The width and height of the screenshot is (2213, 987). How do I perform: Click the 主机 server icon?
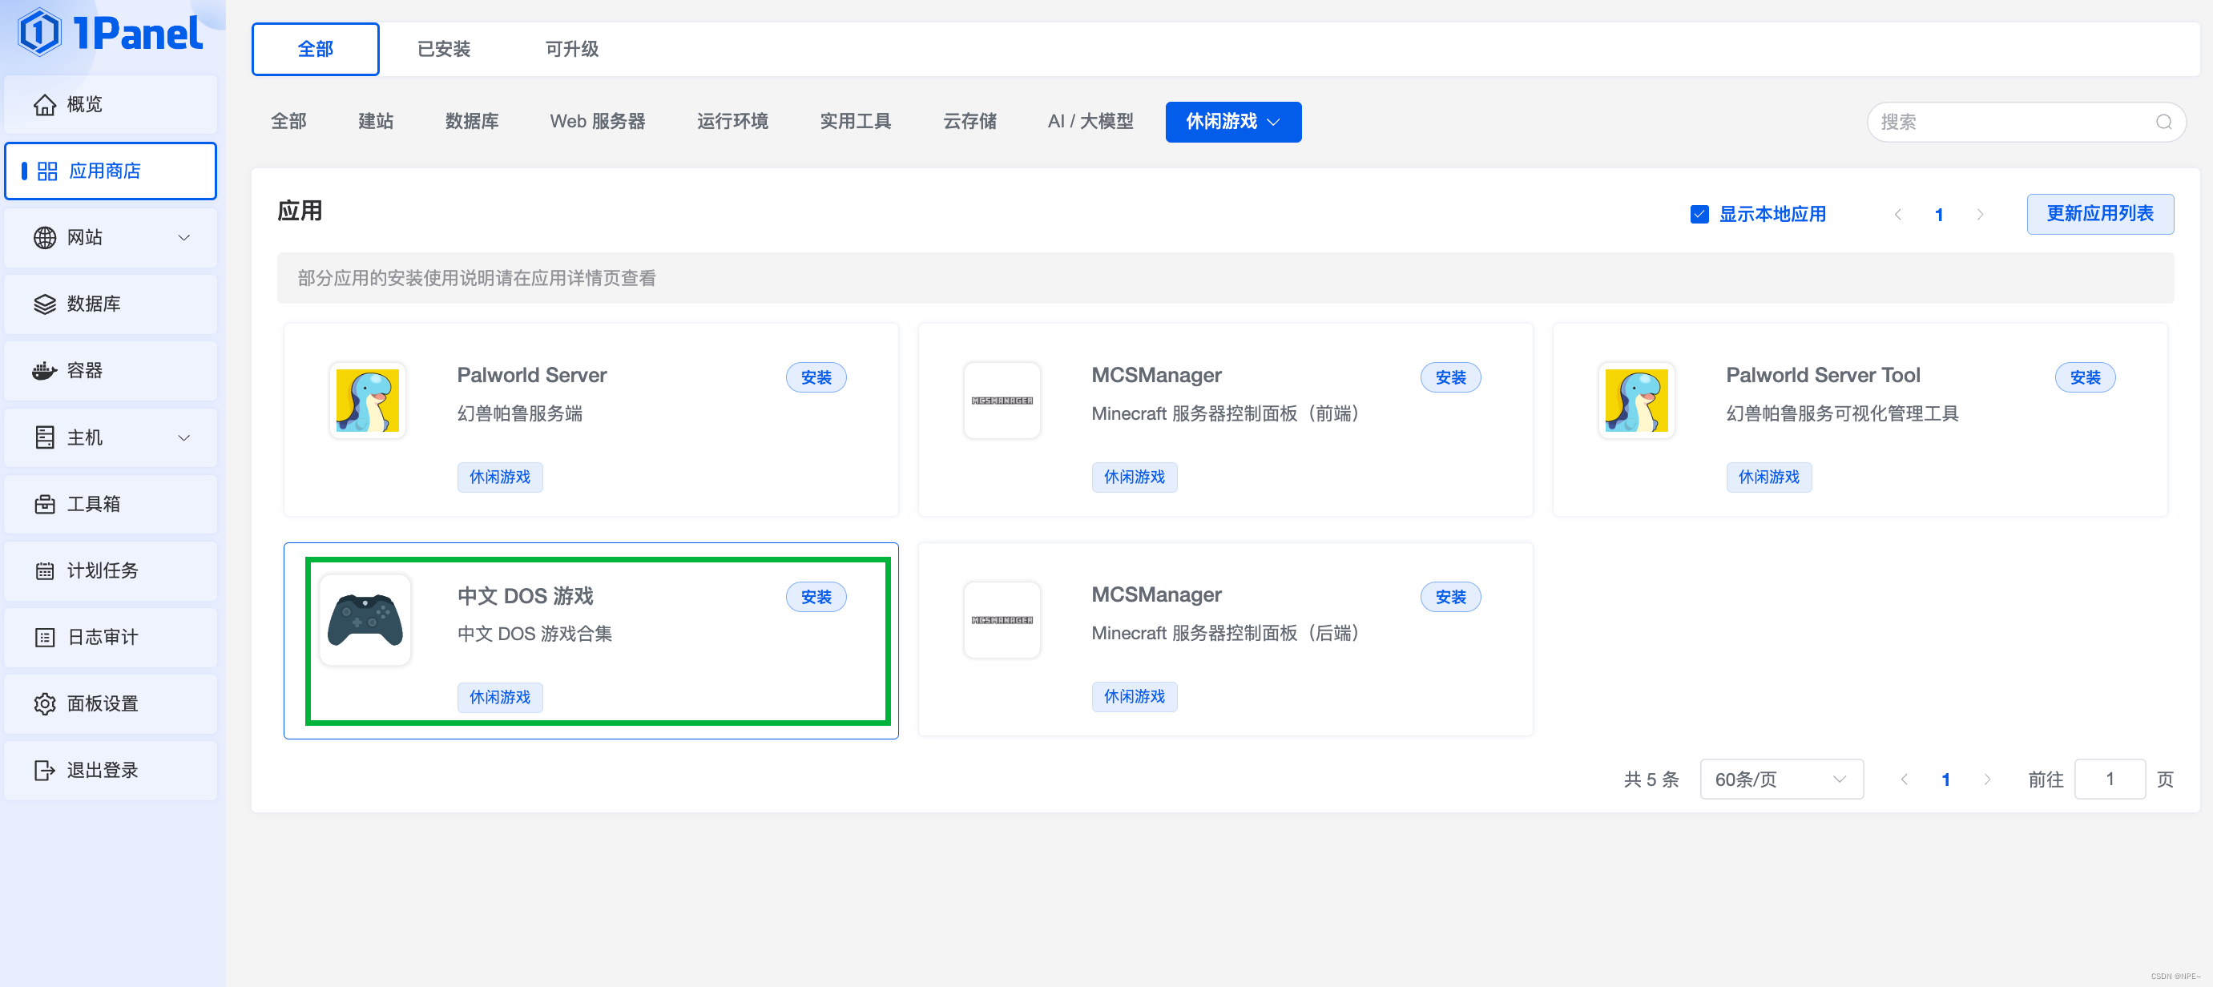tap(45, 437)
